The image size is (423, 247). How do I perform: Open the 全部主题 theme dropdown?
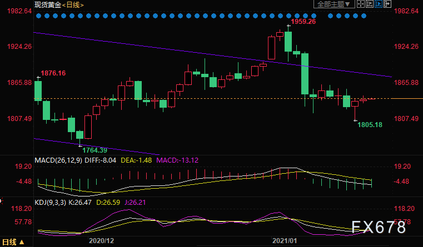pyautogui.click(x=334, y=4)
